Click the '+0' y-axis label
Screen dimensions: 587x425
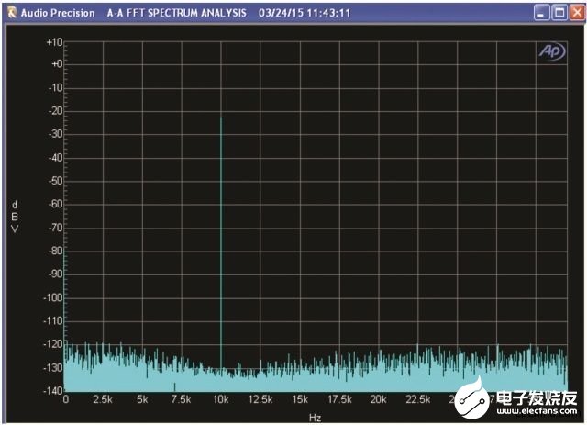click(57, 64)
